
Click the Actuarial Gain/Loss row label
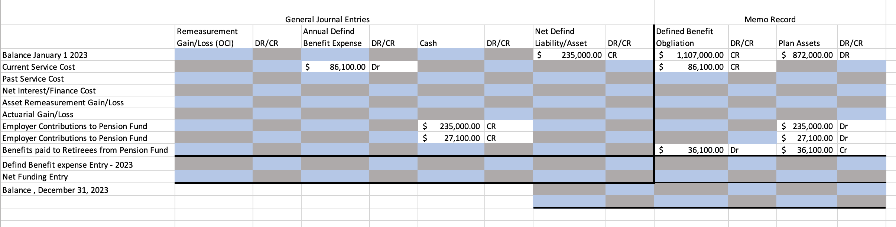[38, 114]
